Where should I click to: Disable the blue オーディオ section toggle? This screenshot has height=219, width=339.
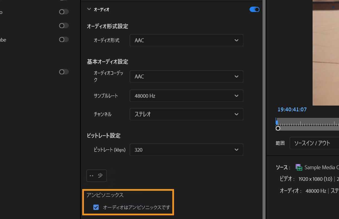pyautogui.click(x=254, y=9)
